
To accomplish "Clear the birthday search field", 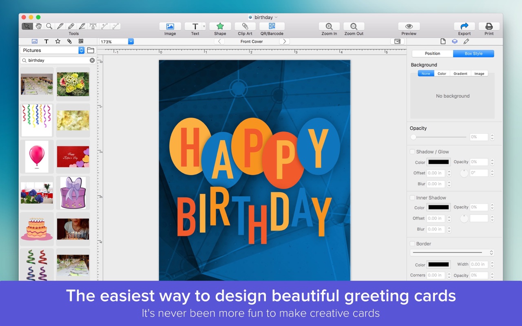I will click(x=92, y=60).
